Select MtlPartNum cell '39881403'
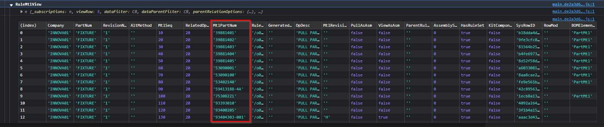Viewport: 604px width, 127px height. click(231, 47)
